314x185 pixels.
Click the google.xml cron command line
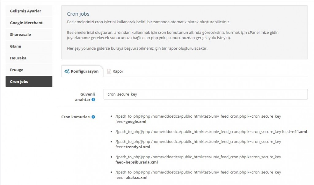coord(198,119)
